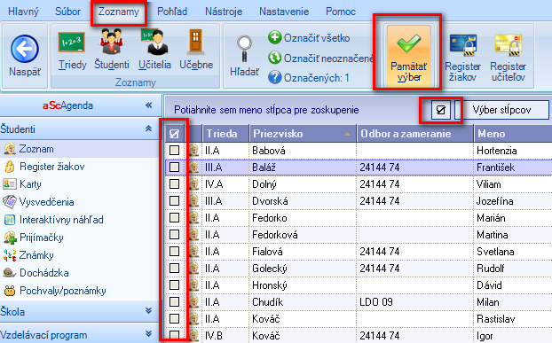Image resolution: width=552 pixels, height=343 pixels.
Task: Click the student icon in Dolný's row
Action: click(x=193, y=183)
